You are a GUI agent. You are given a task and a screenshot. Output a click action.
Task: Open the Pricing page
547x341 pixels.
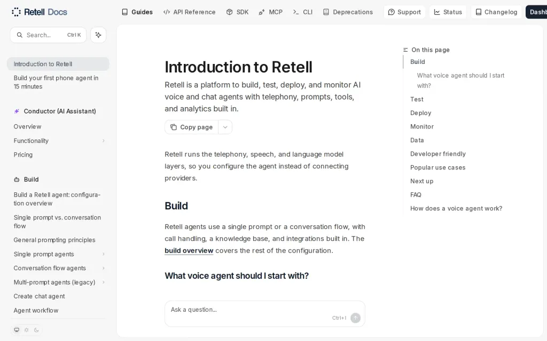(23, 155)
